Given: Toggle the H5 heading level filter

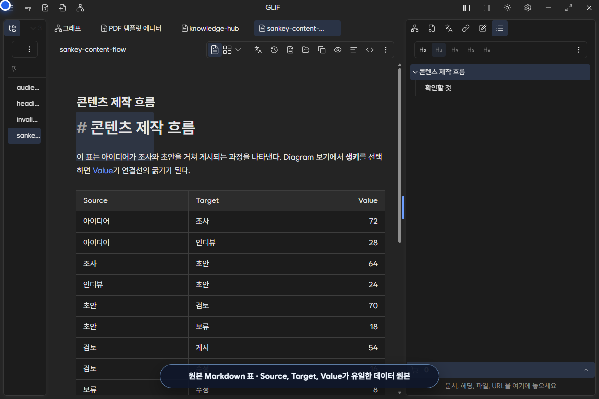Looking at the screenshot, I should pos(471,50).
